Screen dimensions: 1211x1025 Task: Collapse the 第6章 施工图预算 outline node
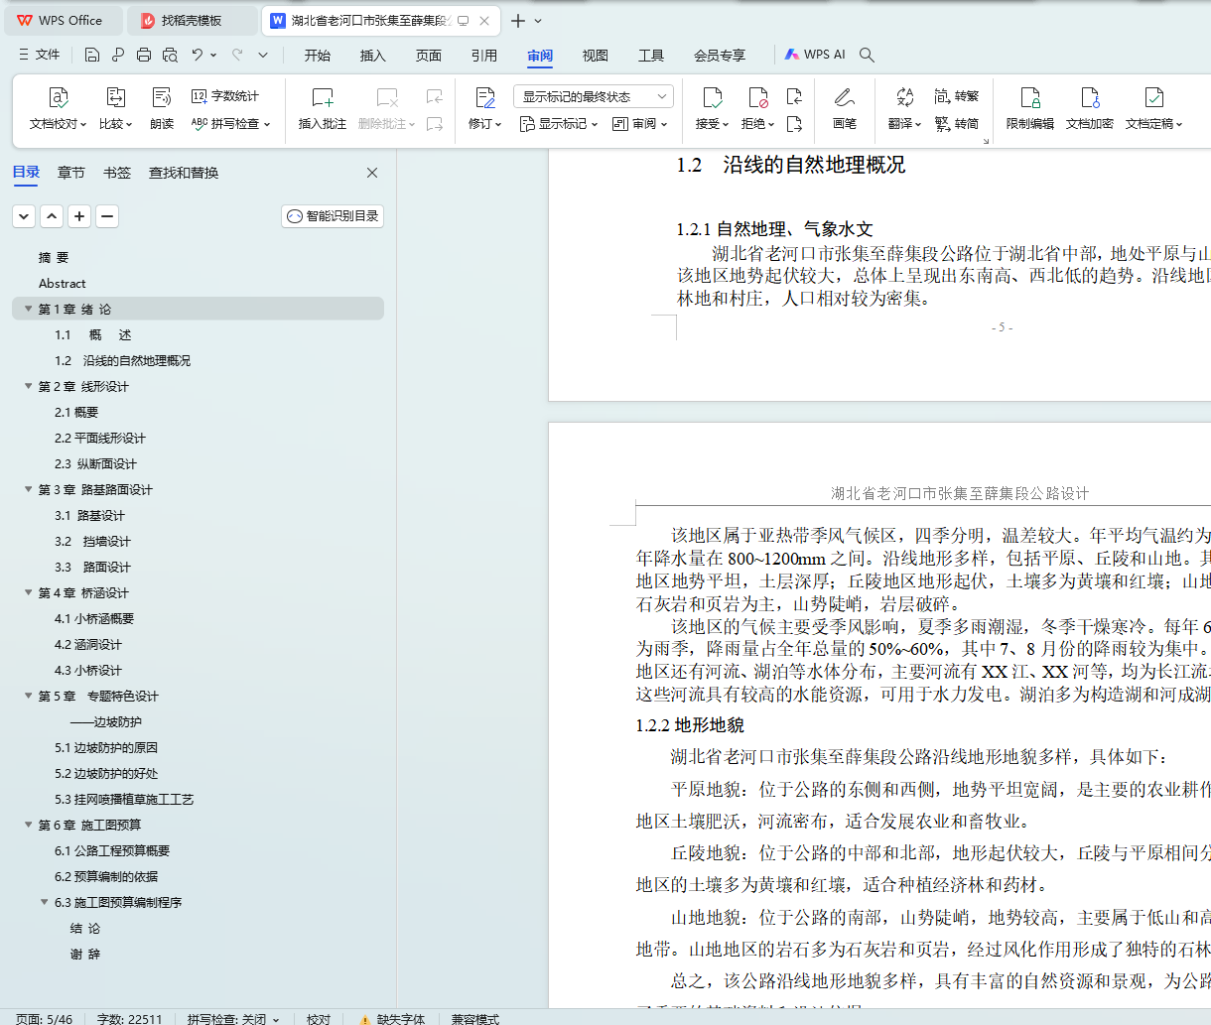(x=29, y=825)
